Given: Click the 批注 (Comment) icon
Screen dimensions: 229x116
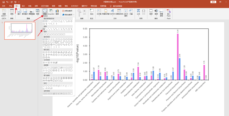Looking at the screenshot, I should click(x=92, y=12).
